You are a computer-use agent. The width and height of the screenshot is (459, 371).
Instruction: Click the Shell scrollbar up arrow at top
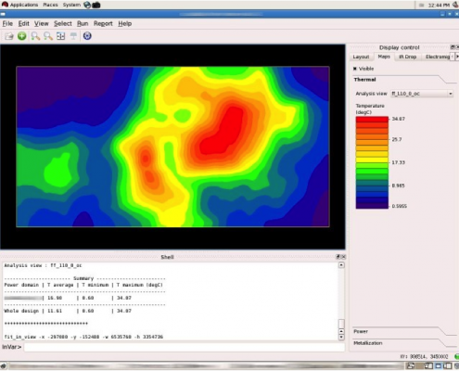click(341, 265)
